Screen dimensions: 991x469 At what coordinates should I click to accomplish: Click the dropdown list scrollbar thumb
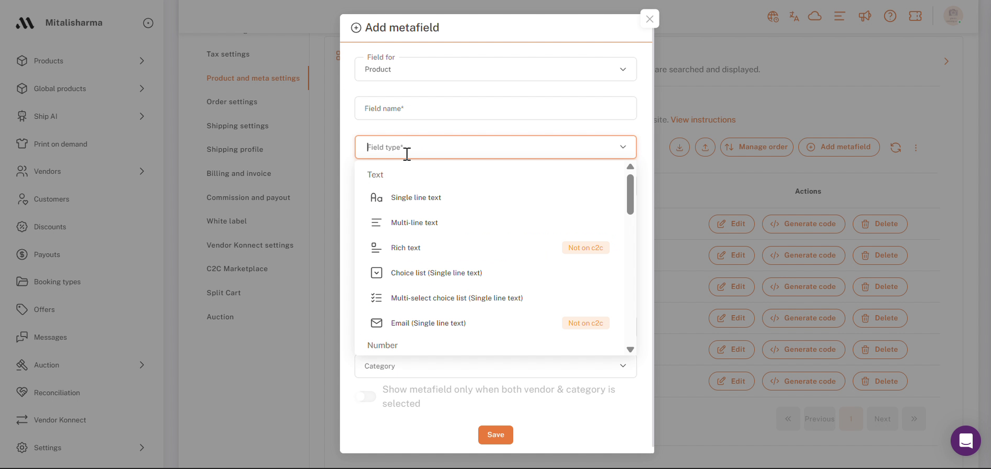pos(630,194)
